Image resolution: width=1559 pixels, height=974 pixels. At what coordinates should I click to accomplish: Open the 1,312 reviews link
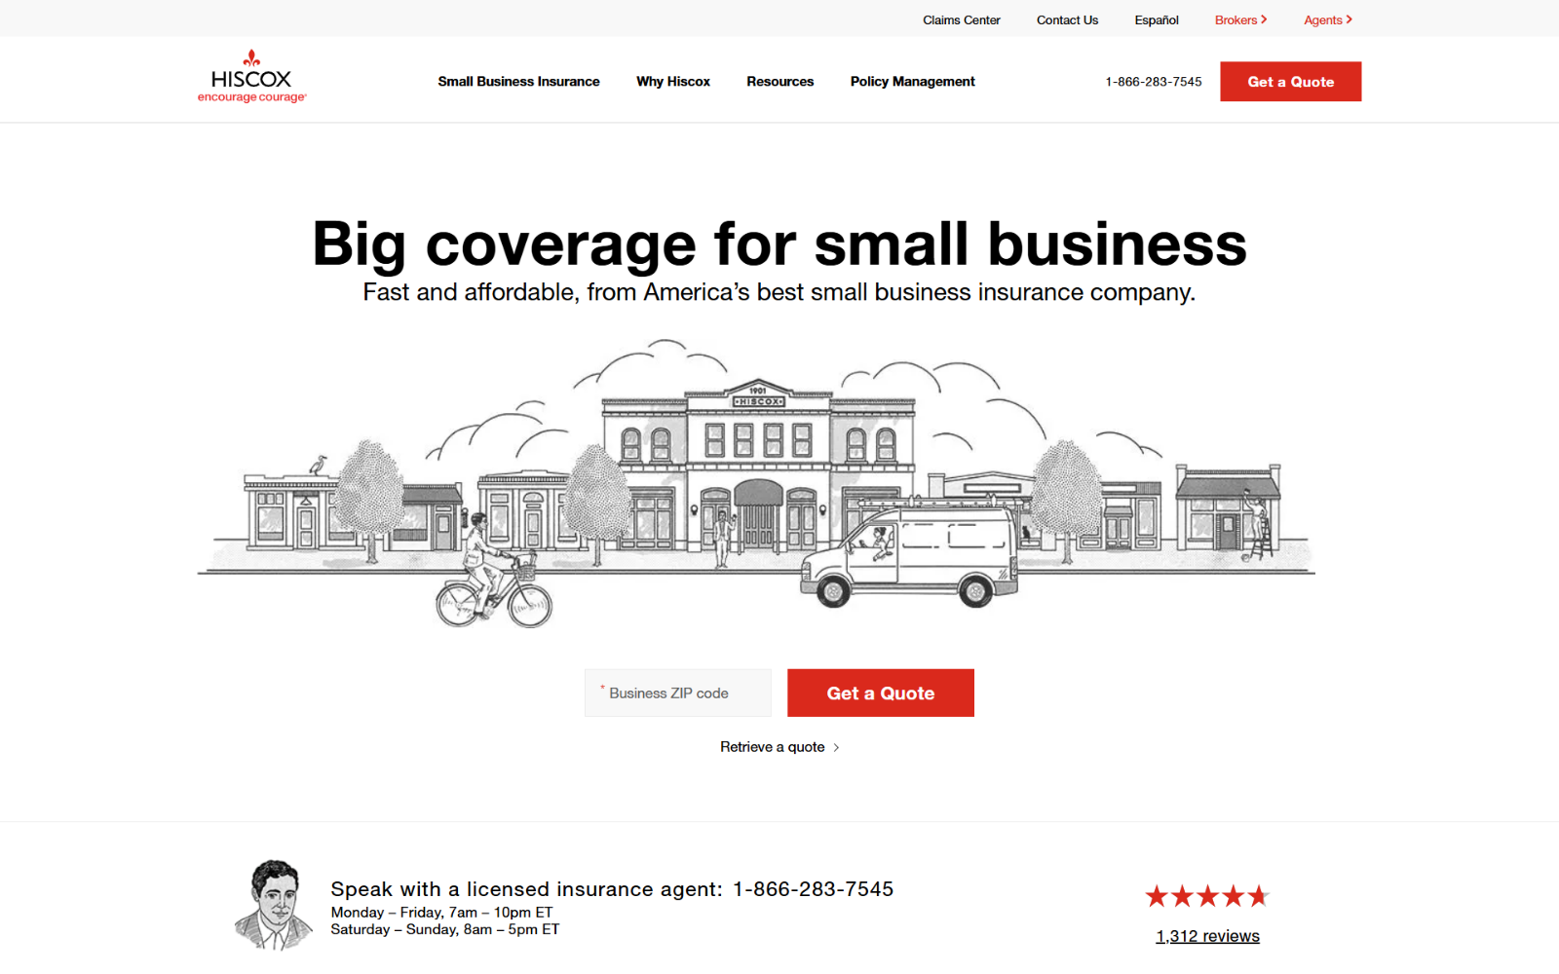click(x=1207, y=936)
